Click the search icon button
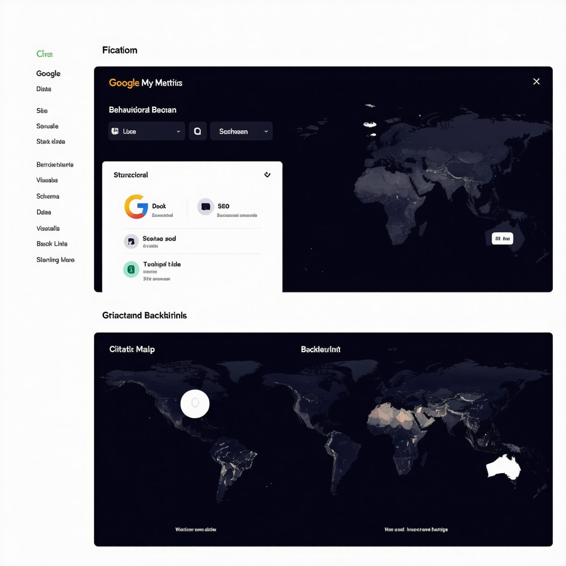This screenshot has width=566, height=566. [197, 131]
